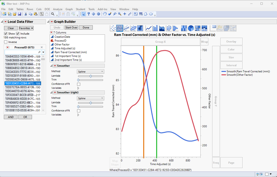Choose the Line chart element icon
This screenshot has width=277, height=177.
[149, 28]
